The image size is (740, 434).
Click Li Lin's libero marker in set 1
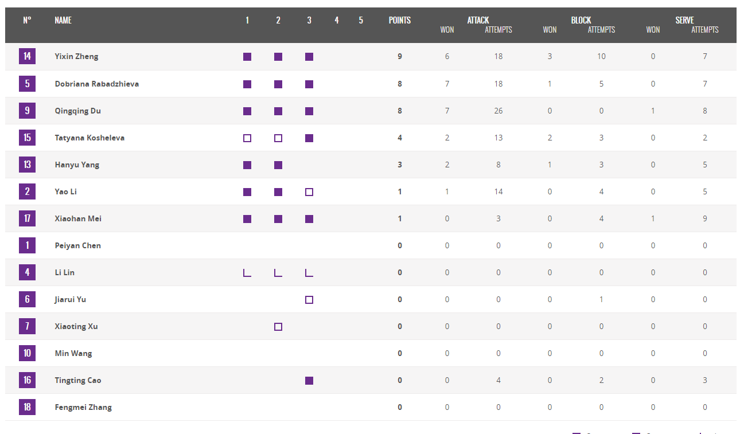pos(247,273)
